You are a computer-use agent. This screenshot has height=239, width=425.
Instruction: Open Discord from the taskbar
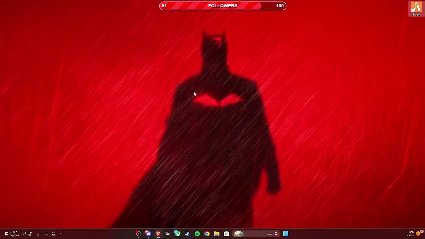click(148, 234)
